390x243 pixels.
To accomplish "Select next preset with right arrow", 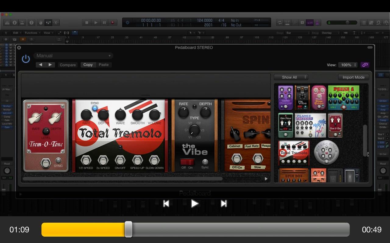I will pyautogui.click(x=50, y=65).
